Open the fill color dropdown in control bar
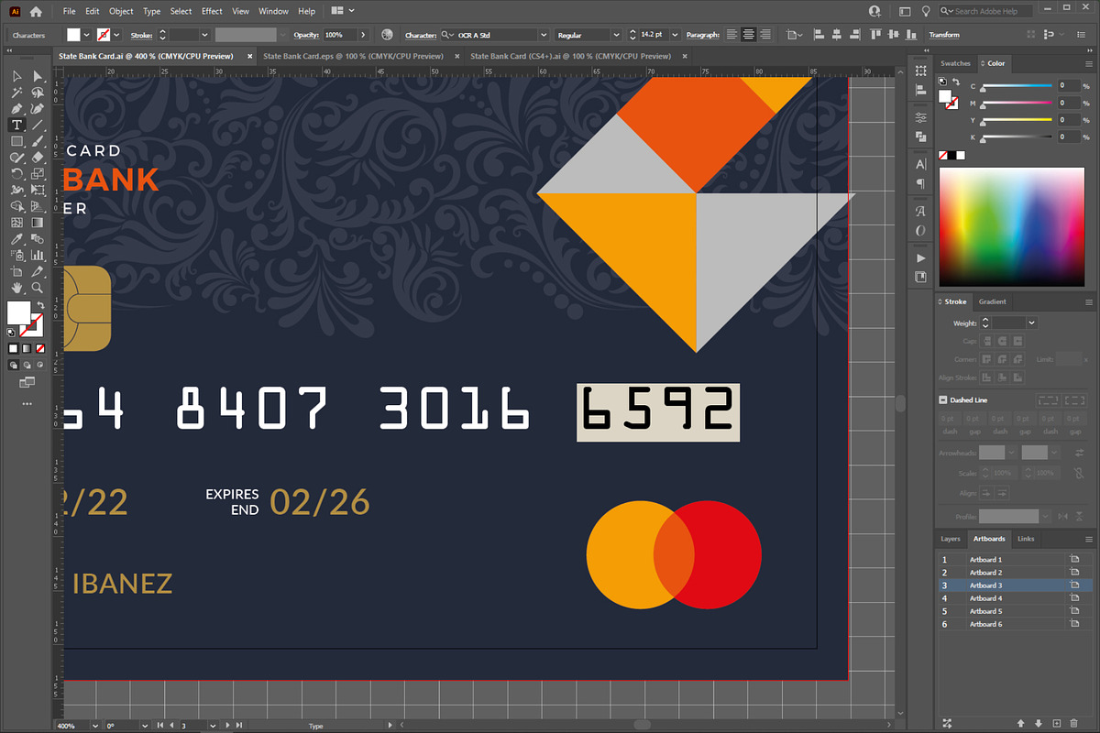 86,35
